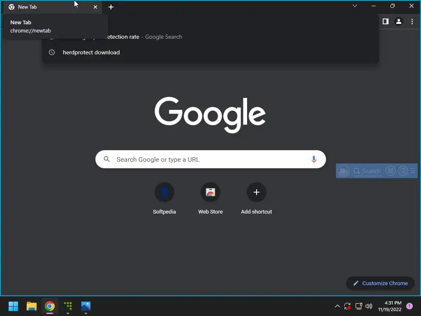Select the New Tab browser tab
The height and width of the screenshot is (316, 421).
click(x=52, y=7)
